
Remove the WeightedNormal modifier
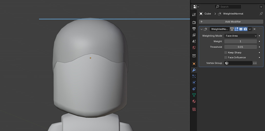tap(254, 29)
